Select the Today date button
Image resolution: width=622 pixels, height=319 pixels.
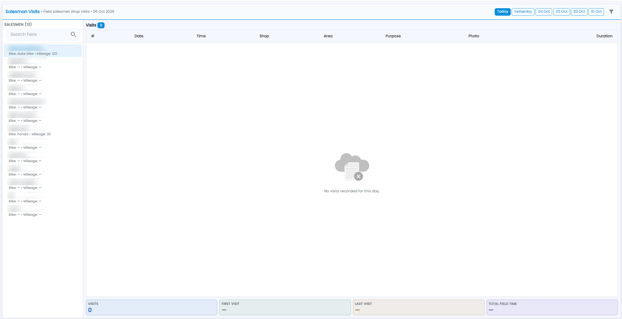point(503,12)
